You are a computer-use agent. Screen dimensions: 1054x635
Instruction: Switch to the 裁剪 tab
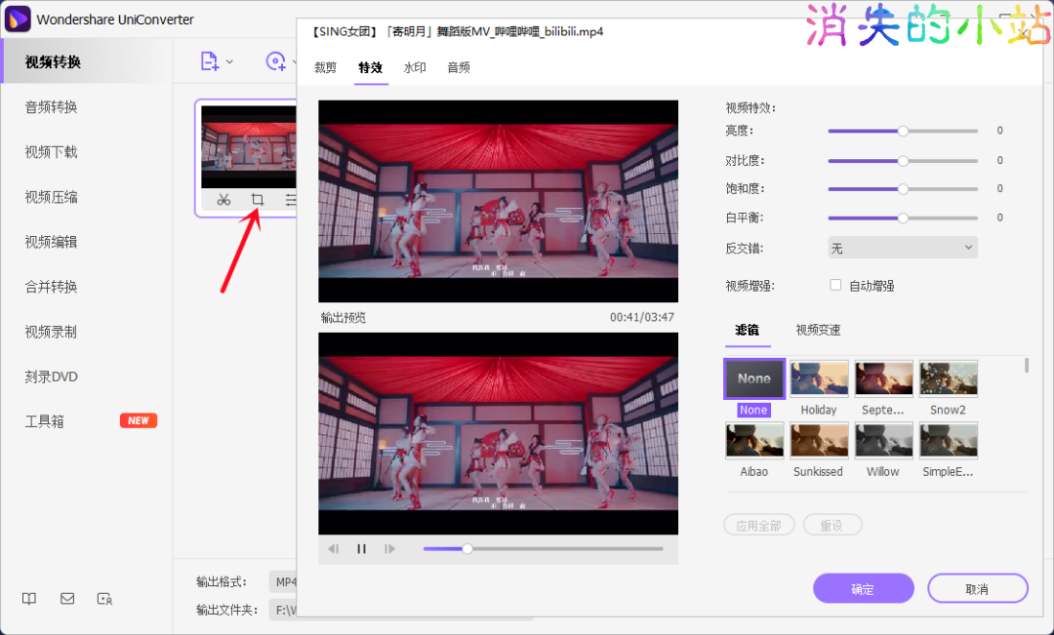325,67
